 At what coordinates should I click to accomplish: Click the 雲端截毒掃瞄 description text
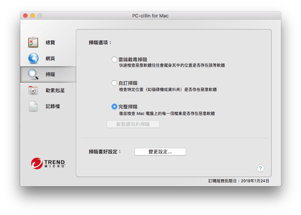point(172,65)
